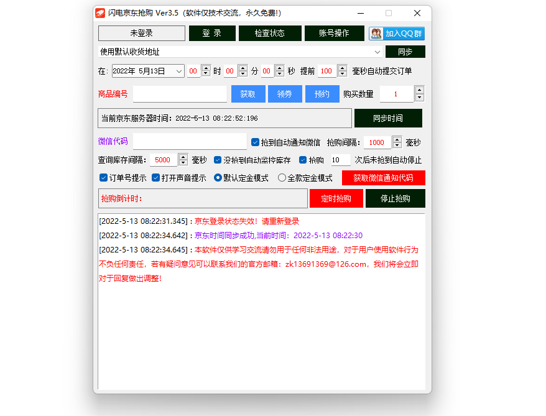The image size is (546, 416).
Task: Increment the 购买数量 quantity stepper
Action: [420, 90]
